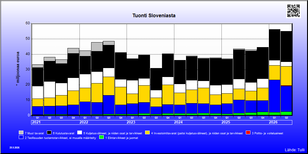The image size is (308, 154).
Task: Click the black segment of the 2025 Q3 bar
Action: (251, 67)
